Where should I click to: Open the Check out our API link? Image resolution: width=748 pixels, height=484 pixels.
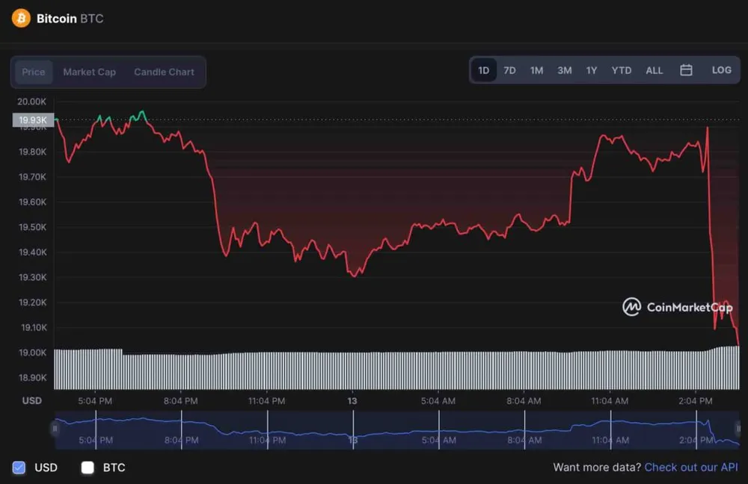click(x=691, y=468)
